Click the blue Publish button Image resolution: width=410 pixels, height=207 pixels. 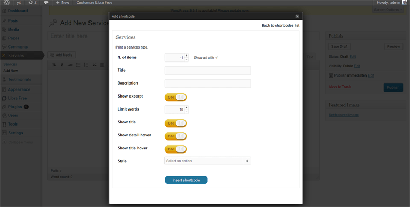393,87
